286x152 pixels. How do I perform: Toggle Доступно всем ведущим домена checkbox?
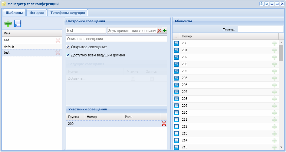tap(68, 55)
